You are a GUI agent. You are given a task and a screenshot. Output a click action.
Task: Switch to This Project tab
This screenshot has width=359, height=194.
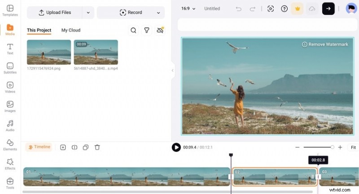39,30
